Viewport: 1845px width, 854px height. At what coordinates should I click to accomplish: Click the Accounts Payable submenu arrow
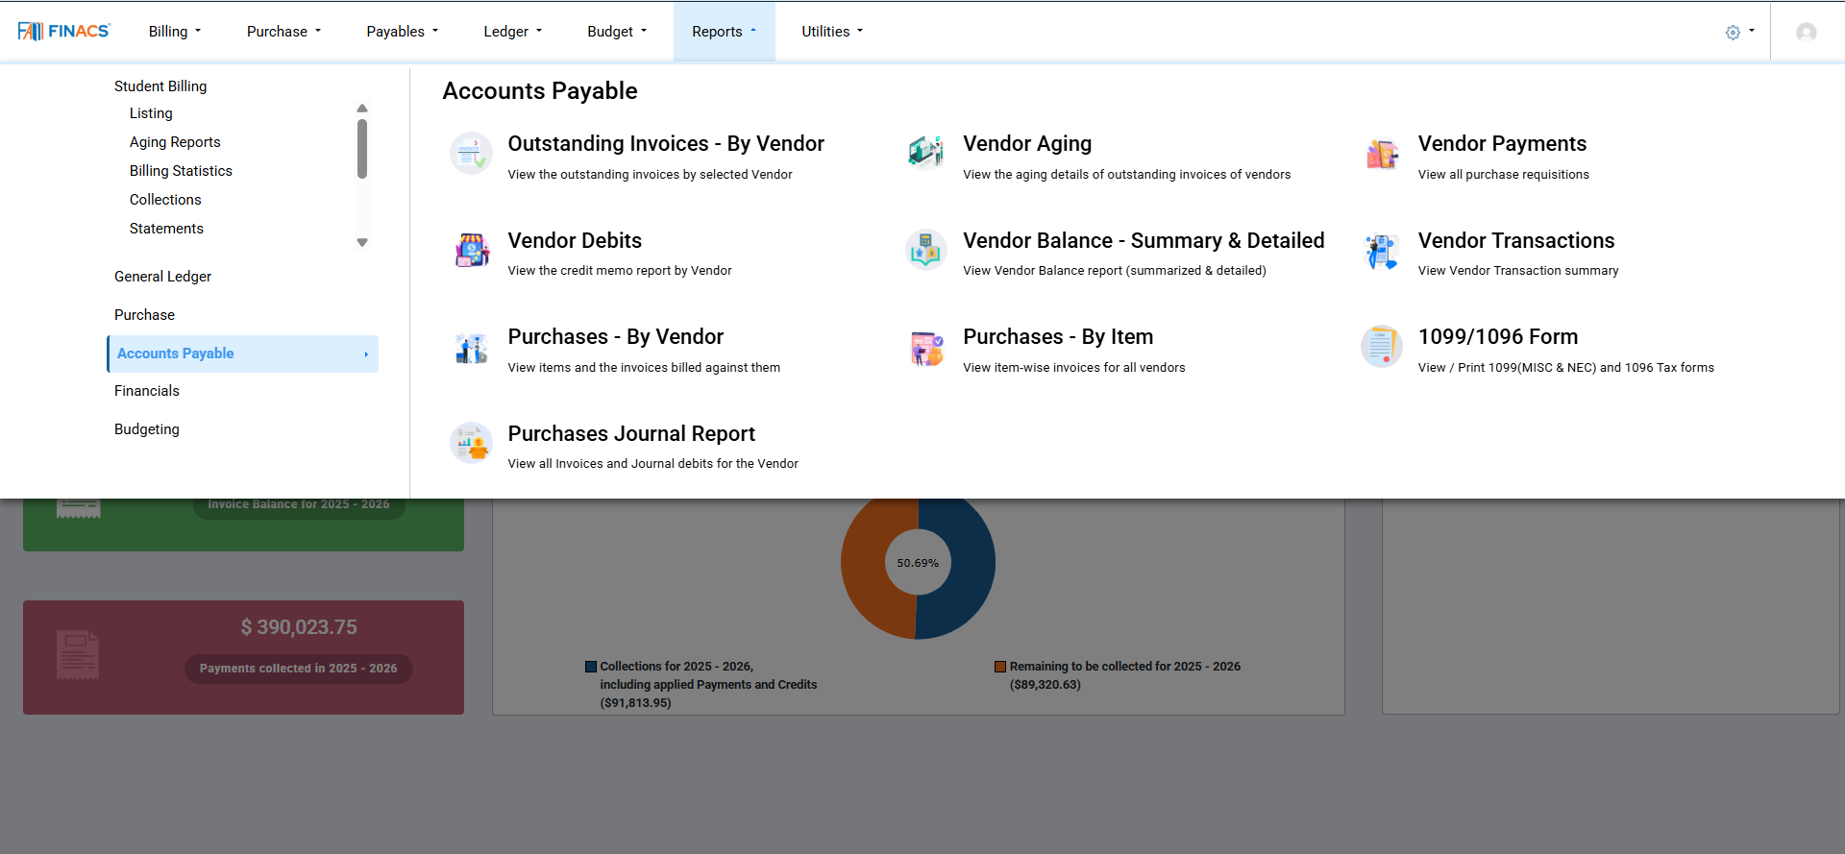point(366,354)
